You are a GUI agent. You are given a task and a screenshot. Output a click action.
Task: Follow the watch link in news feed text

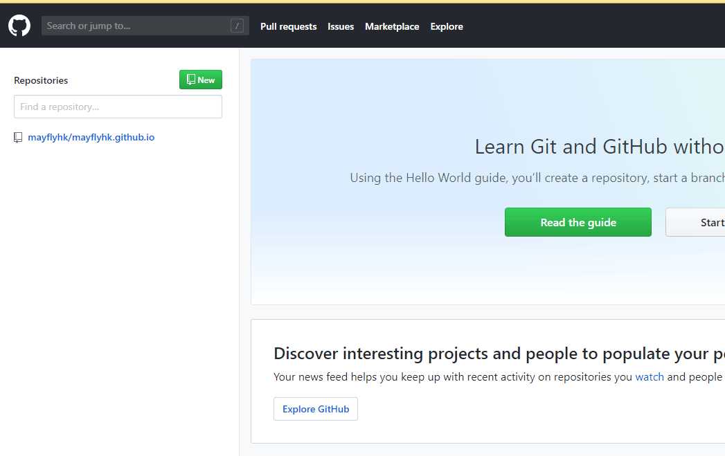coord(650,377)
